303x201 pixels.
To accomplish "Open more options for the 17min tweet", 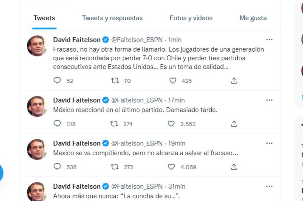I will pos(269,100).
